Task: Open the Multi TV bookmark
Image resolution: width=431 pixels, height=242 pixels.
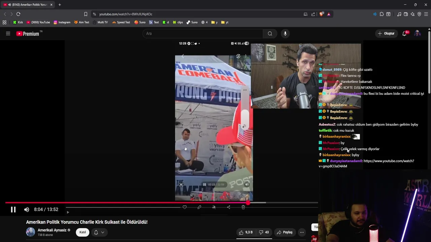Action: 100,22
